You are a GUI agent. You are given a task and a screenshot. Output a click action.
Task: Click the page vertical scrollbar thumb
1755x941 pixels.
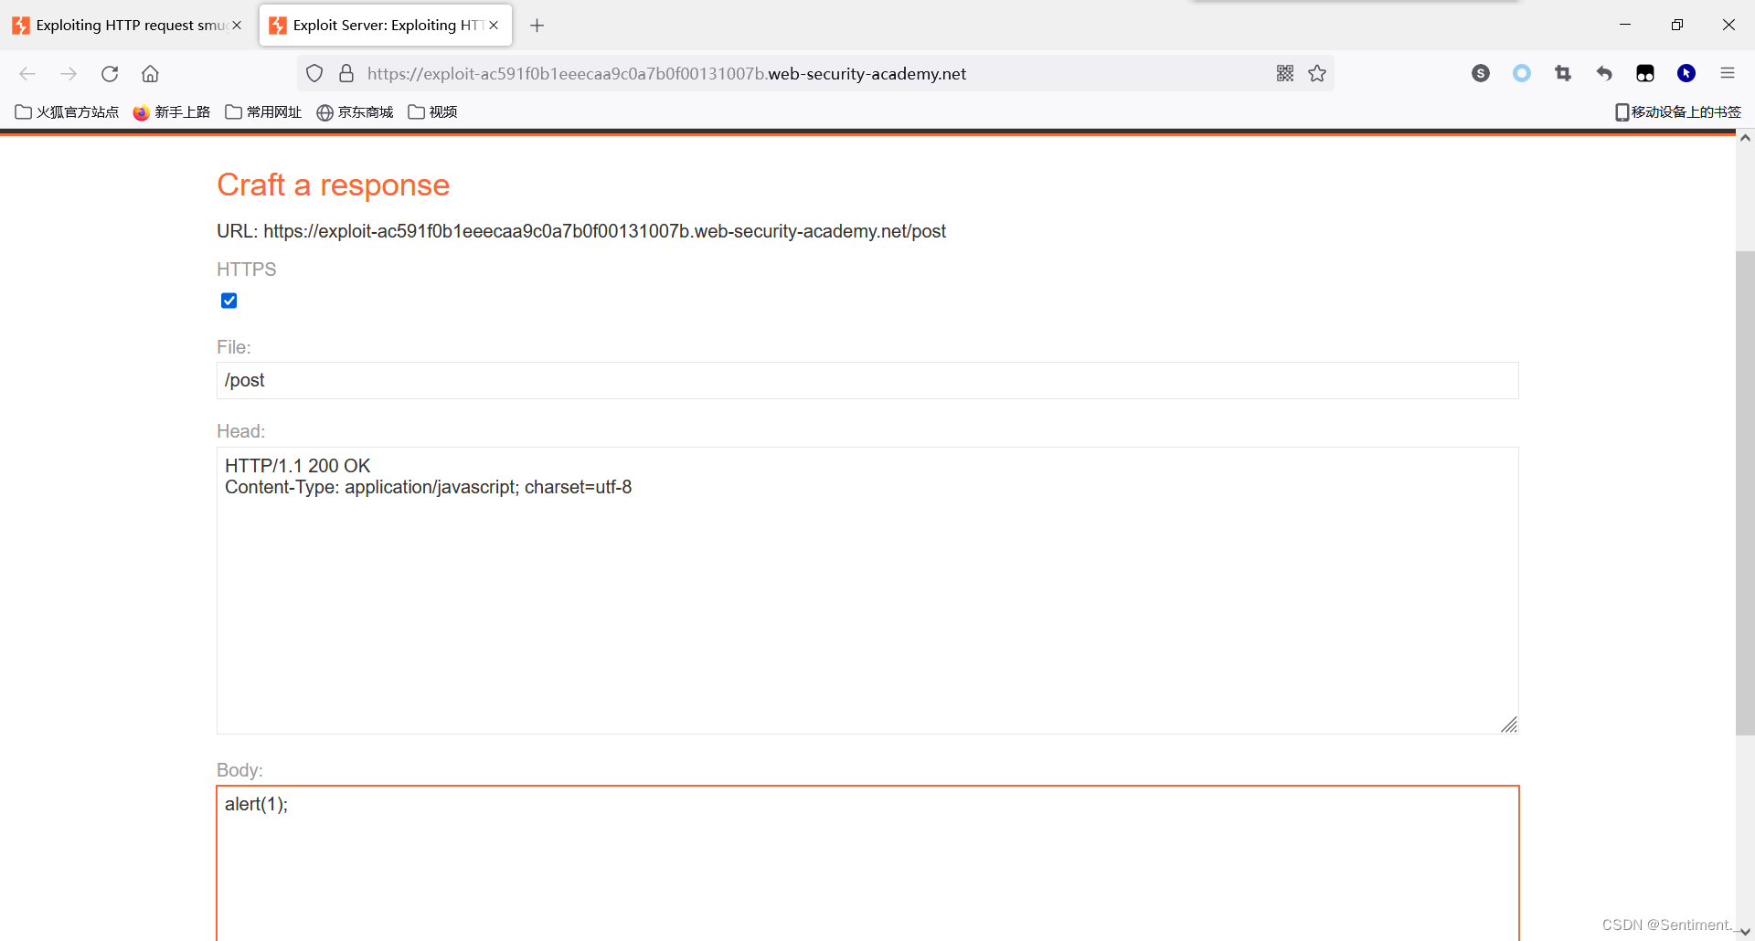(1745, 492)
